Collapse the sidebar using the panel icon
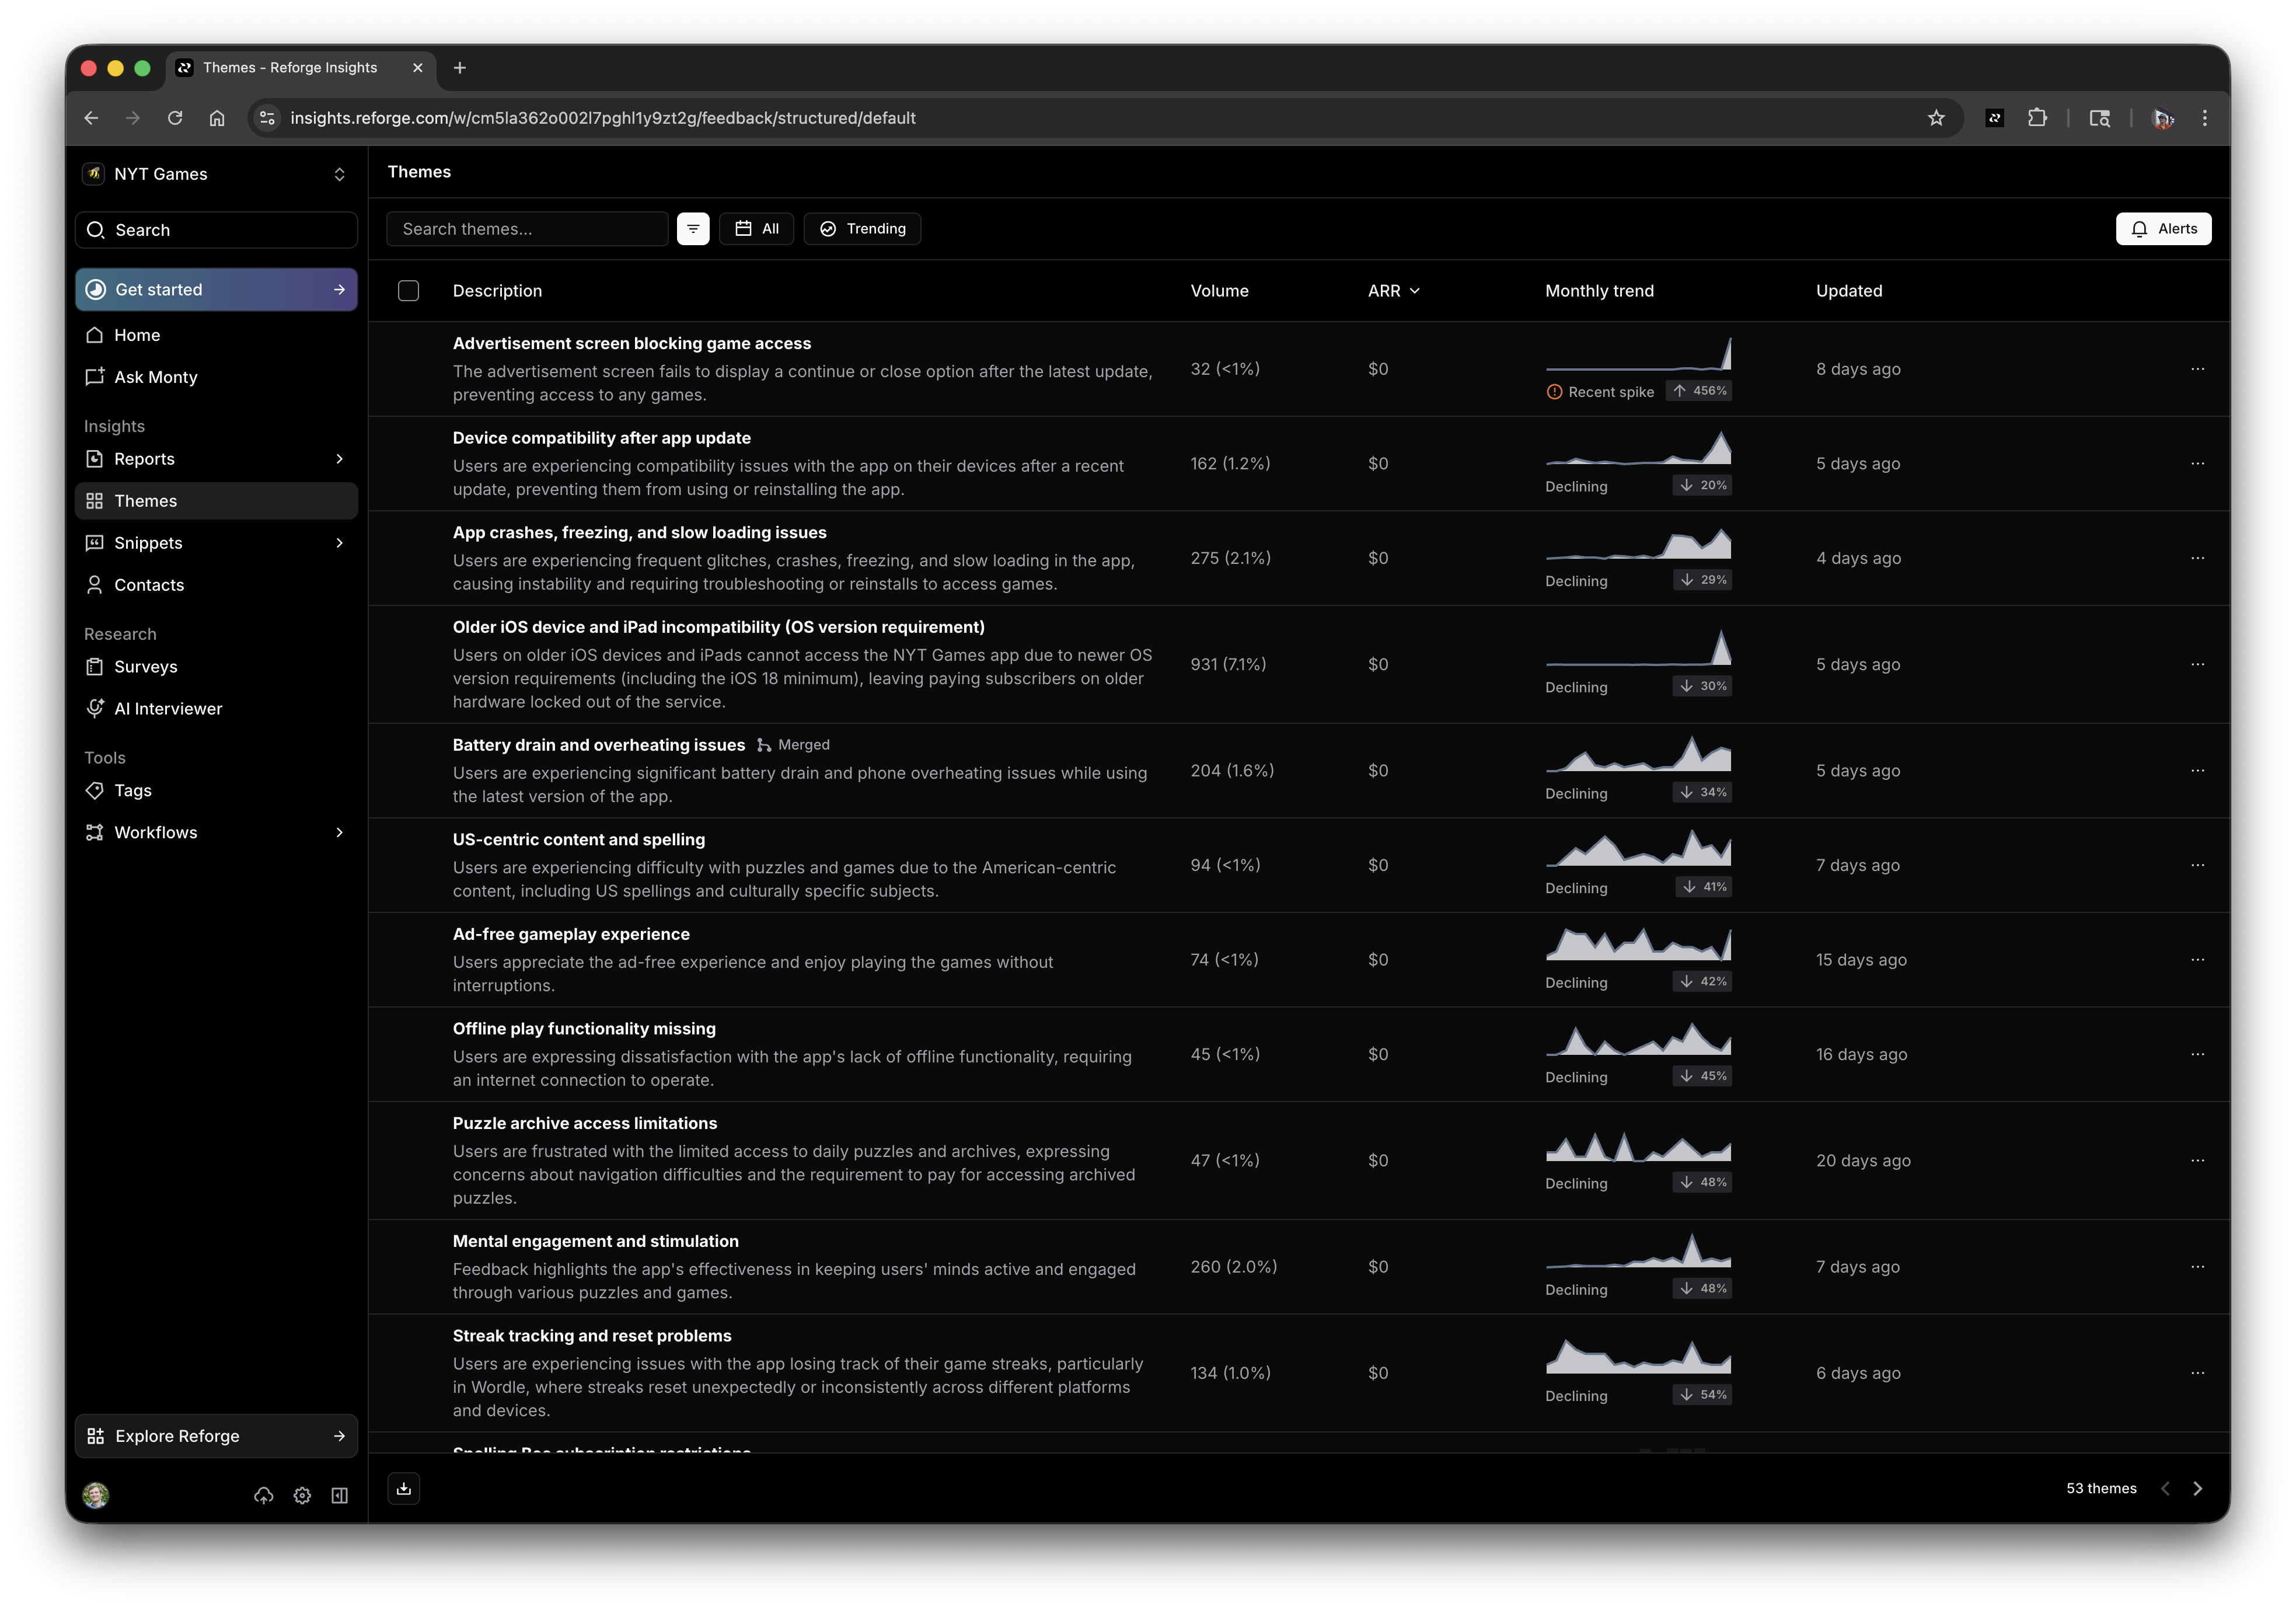The width and height of the screenshot is (2296, 1610). click(340, 1495)
